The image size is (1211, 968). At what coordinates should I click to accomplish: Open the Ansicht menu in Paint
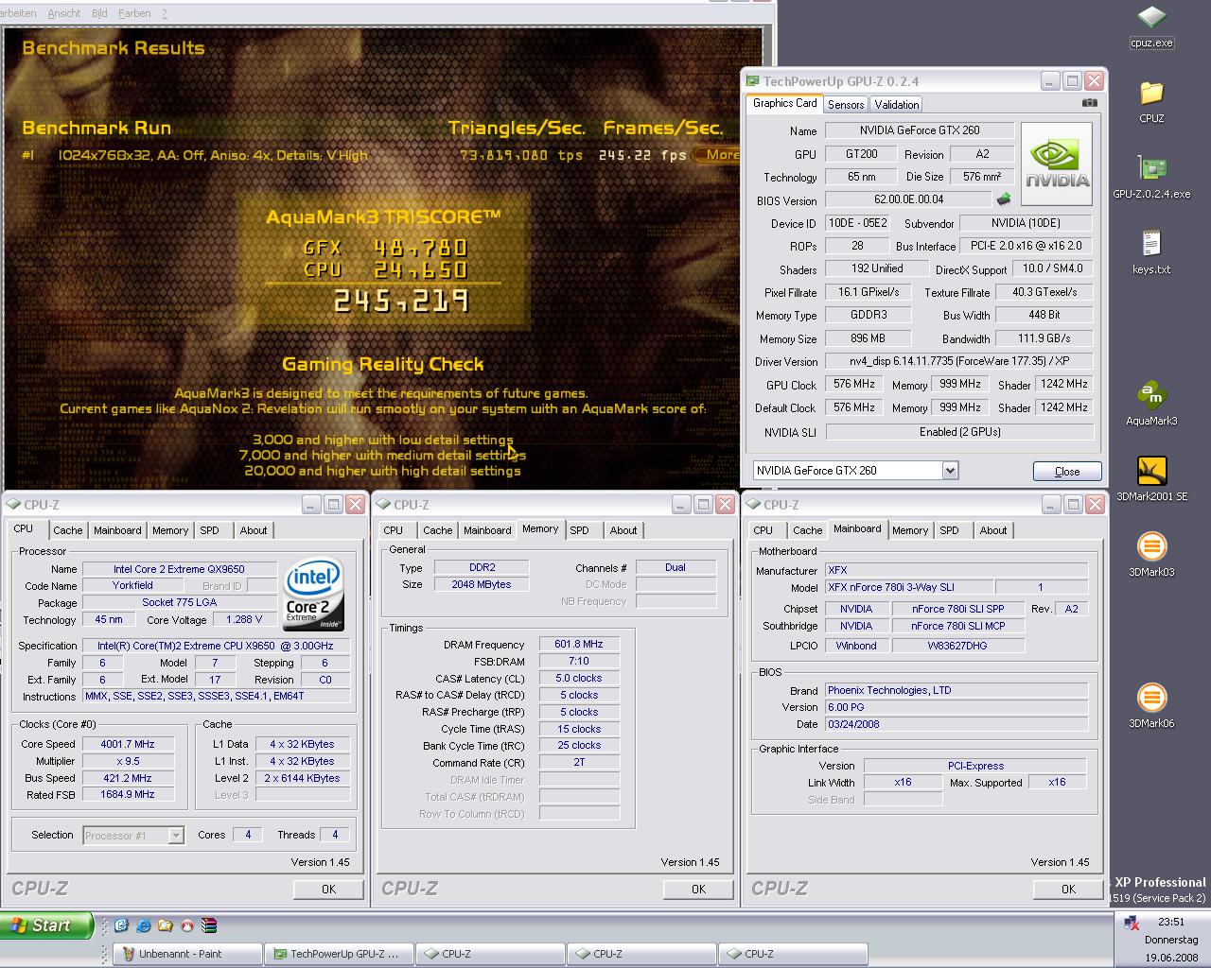[64, 13]
